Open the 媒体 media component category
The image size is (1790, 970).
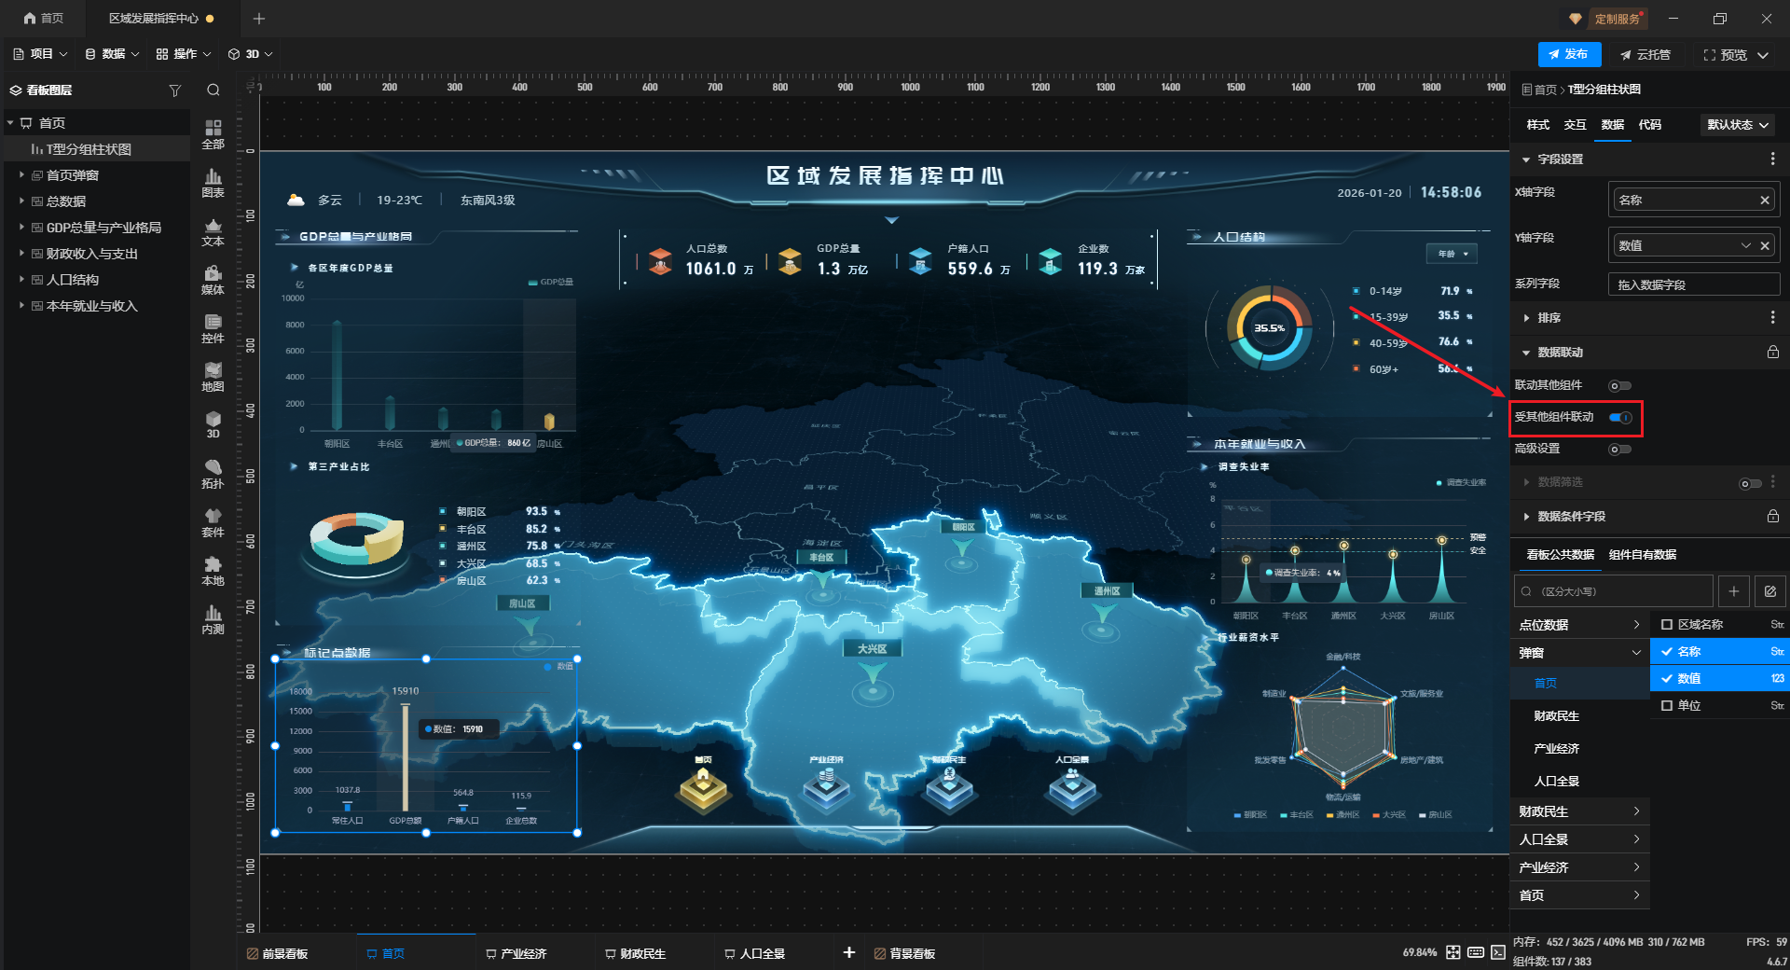(x=213, y=279)
